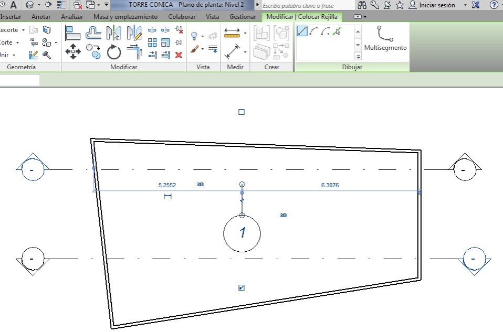
Task: Open the Medir dimension tool dropdown arrow
Action: 245,33
